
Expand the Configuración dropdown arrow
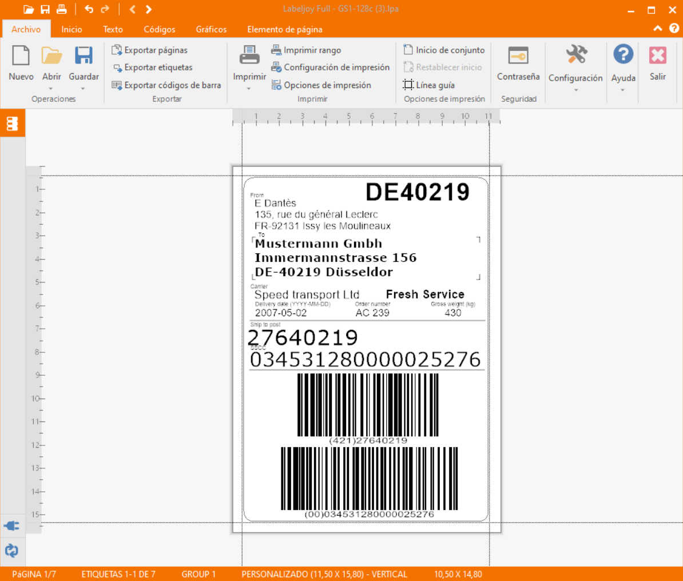(x=575, y=90)
